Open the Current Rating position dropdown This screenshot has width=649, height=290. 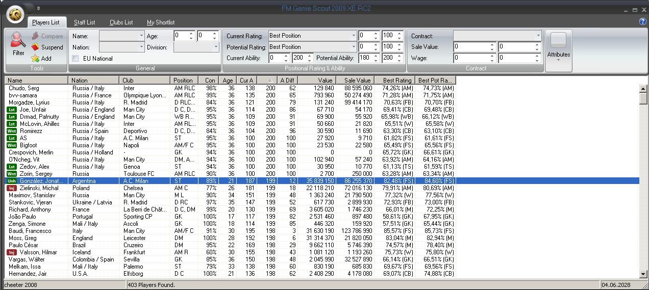coord(353,36)
